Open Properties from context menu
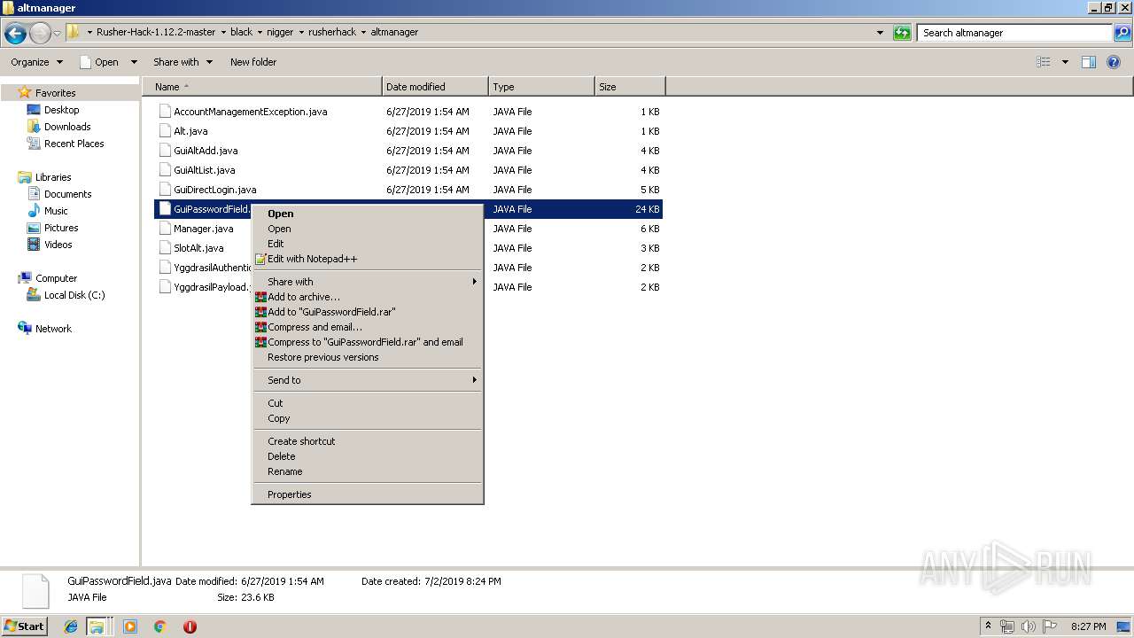Viewport: 1134px width, 638px height. tap(368, 494)
